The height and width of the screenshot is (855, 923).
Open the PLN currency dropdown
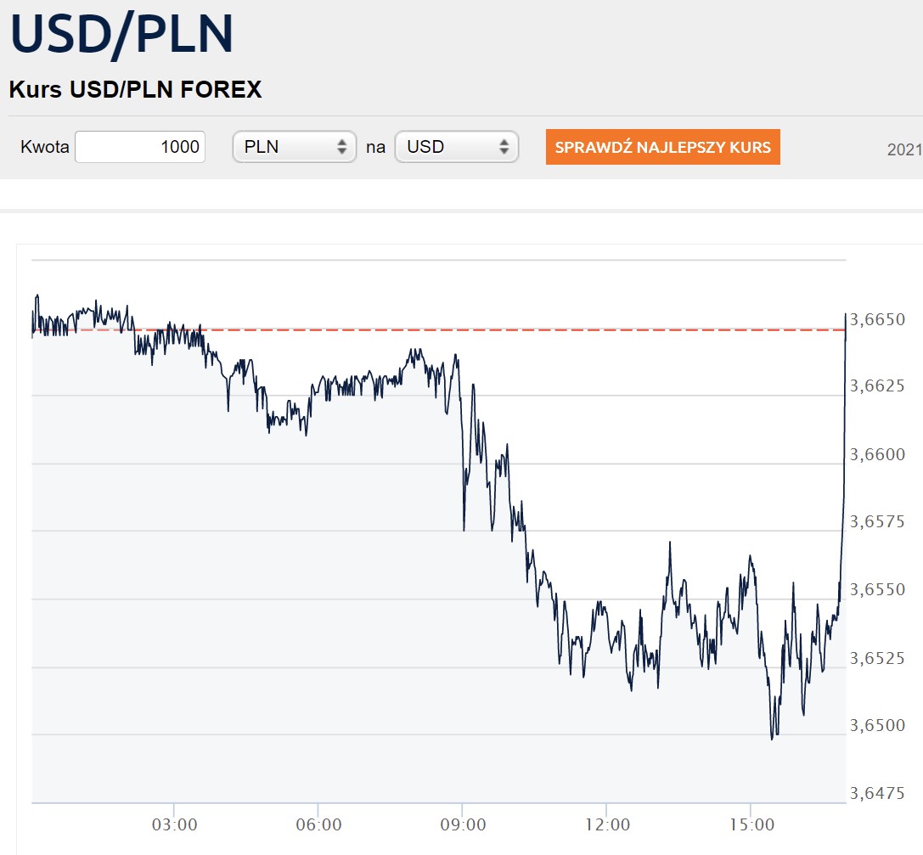click(x=293, y=146)
